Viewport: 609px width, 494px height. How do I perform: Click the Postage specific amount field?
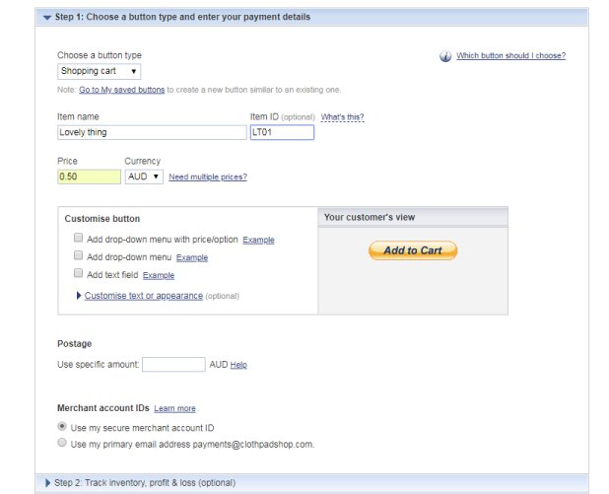pos(173,365)
